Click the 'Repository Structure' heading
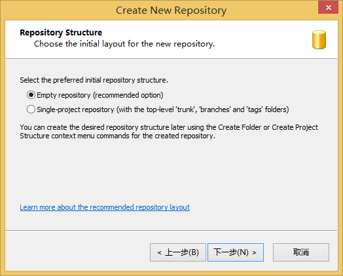The width and height of the screenshot is (343, 276). pyautogui.click(x=61, y=33)
